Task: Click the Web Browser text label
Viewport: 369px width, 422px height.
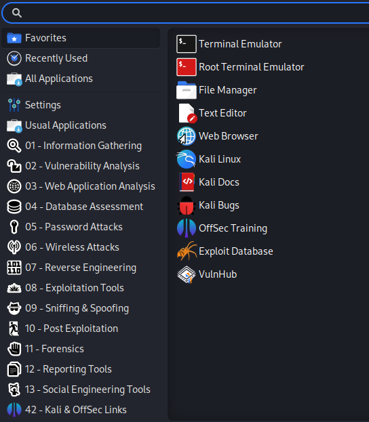Action: tap(229, 136)
